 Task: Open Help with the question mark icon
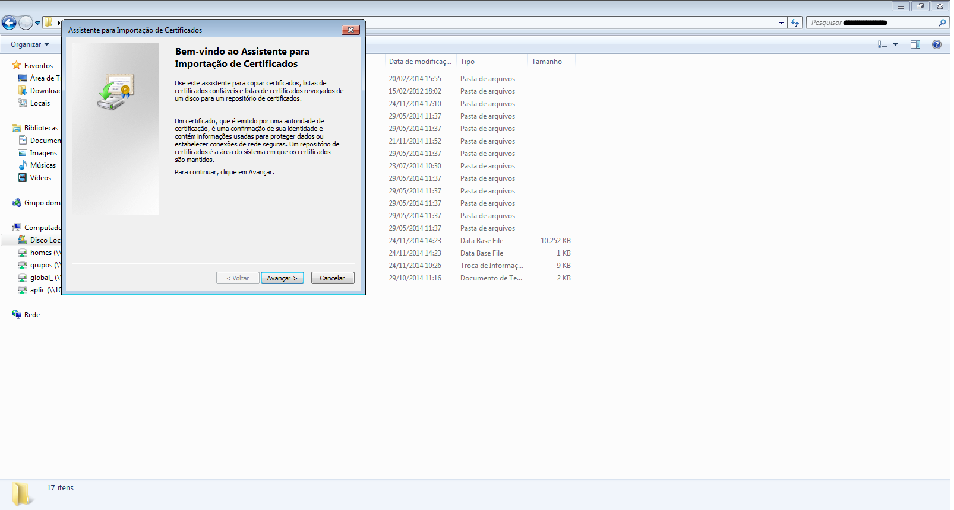click(937, 44)
